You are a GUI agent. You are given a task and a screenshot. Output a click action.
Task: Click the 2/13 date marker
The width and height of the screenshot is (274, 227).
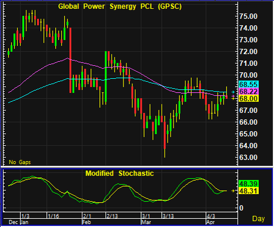[x=112, y=216]
